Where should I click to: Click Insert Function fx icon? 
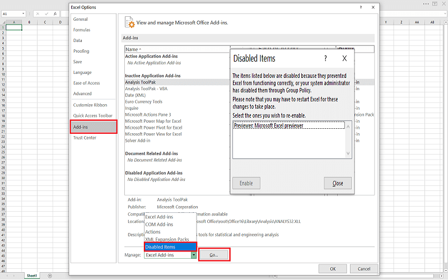(55, 13)
